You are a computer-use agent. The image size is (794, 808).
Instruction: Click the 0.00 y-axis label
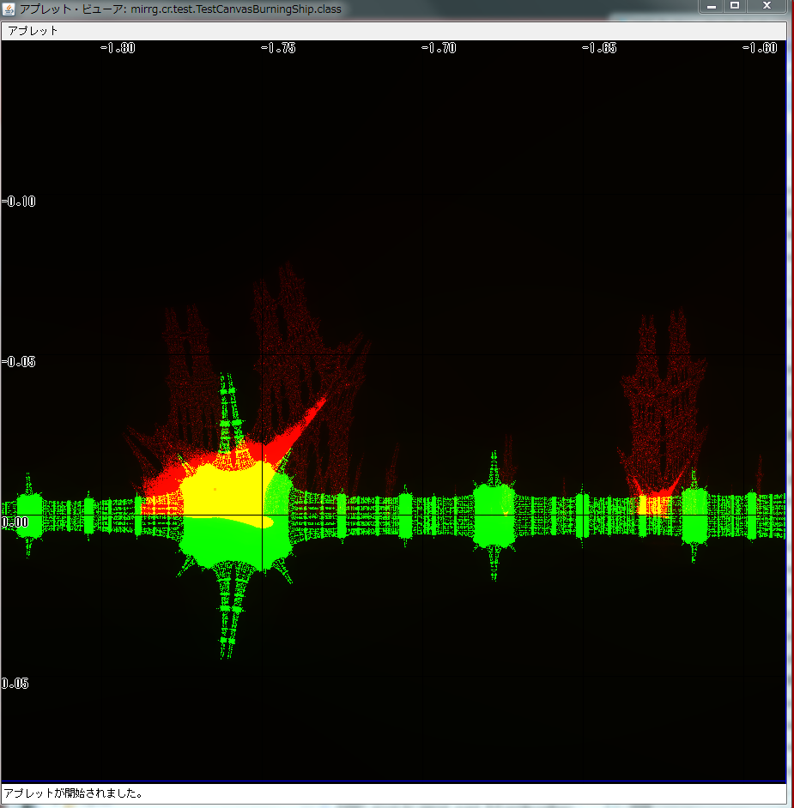pos(14,522)
